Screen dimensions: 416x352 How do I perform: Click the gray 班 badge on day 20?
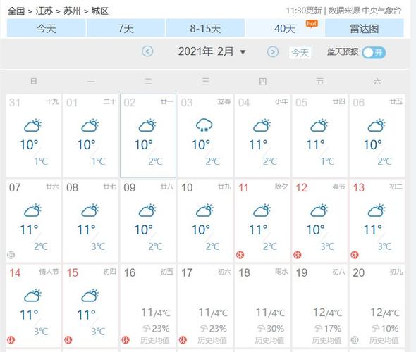355,339
